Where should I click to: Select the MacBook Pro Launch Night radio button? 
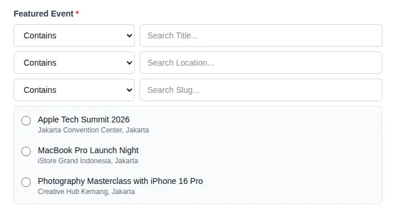click(x=26, y=151)
